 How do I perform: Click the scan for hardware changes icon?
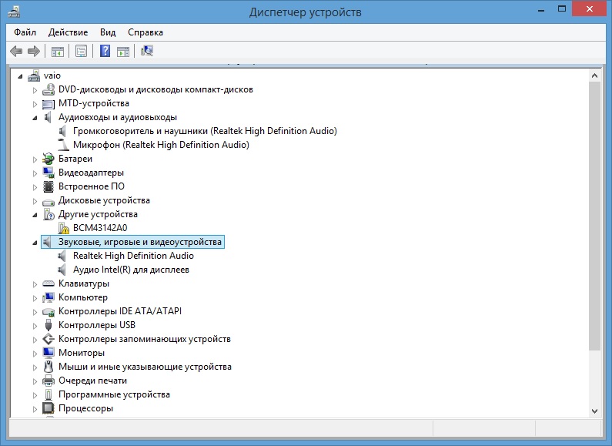pos(147,52)
